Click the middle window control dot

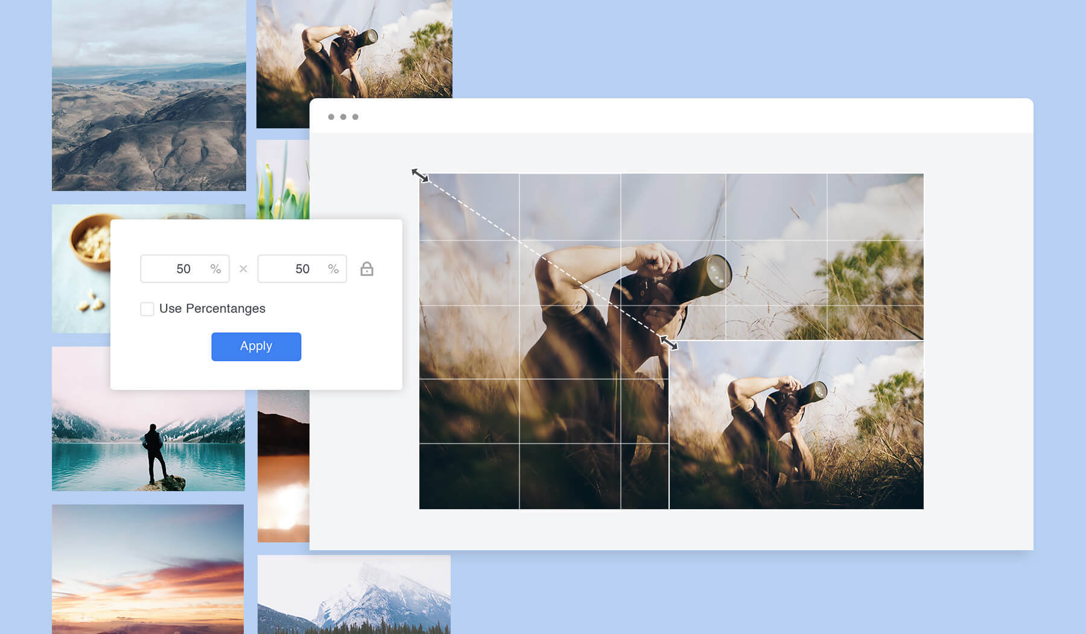[x=343, y=116]
